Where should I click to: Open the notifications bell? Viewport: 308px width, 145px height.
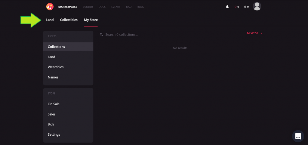[x=227, y=7]
